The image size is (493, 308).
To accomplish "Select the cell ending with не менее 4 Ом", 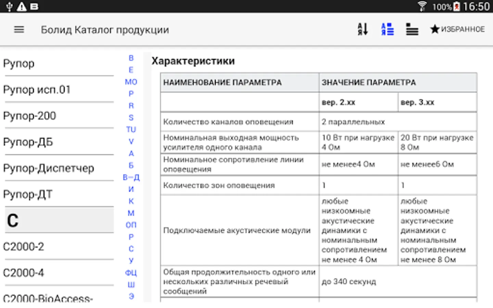I will 358,230.
